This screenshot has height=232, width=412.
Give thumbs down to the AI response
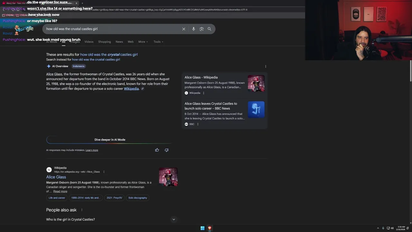pos(166,150)
